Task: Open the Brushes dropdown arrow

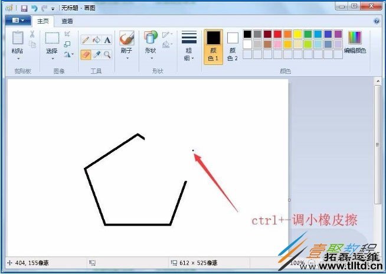Action: coord(127,58)
